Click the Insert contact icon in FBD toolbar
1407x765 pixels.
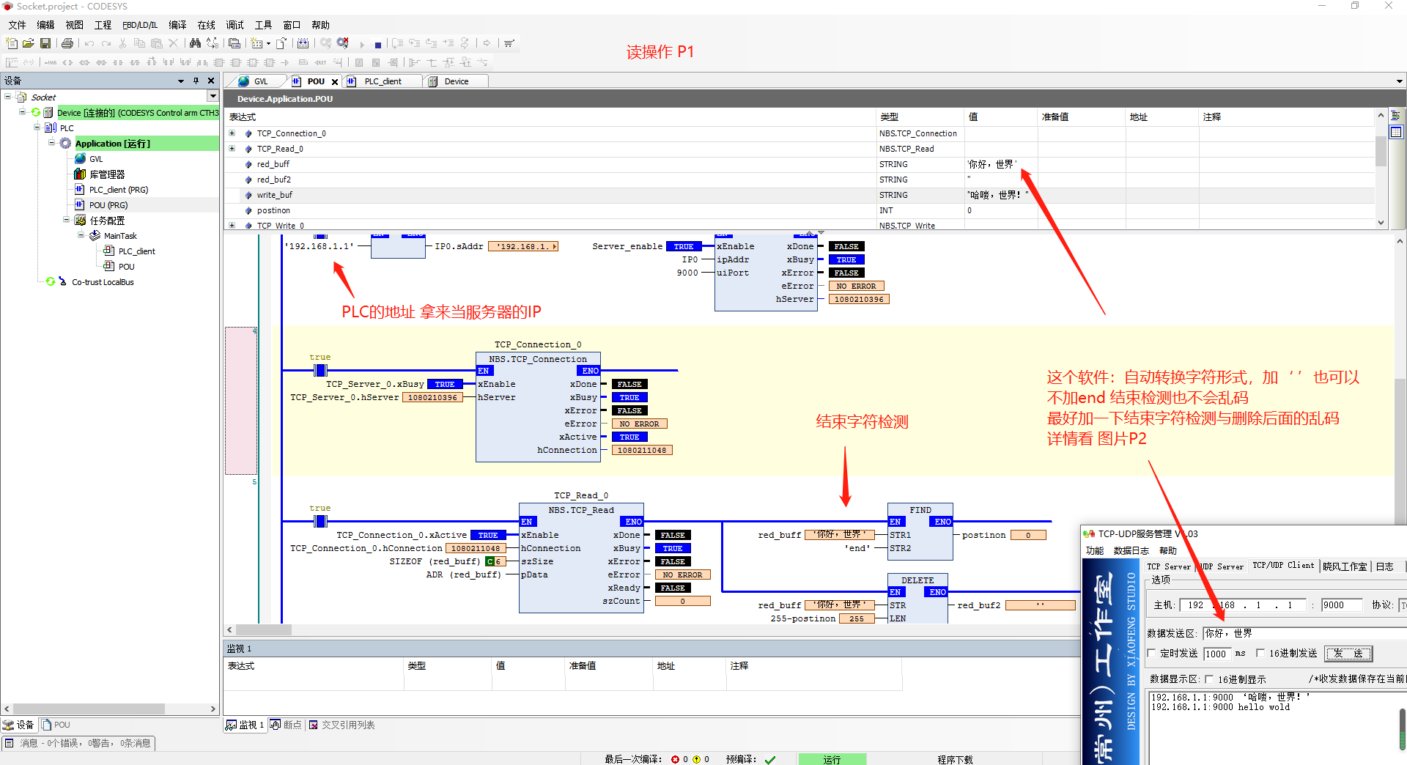tap(118, 62)
